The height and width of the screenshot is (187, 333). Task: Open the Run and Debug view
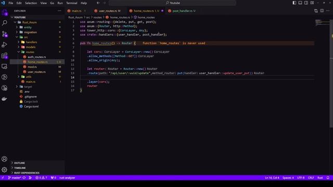point(5,45)
